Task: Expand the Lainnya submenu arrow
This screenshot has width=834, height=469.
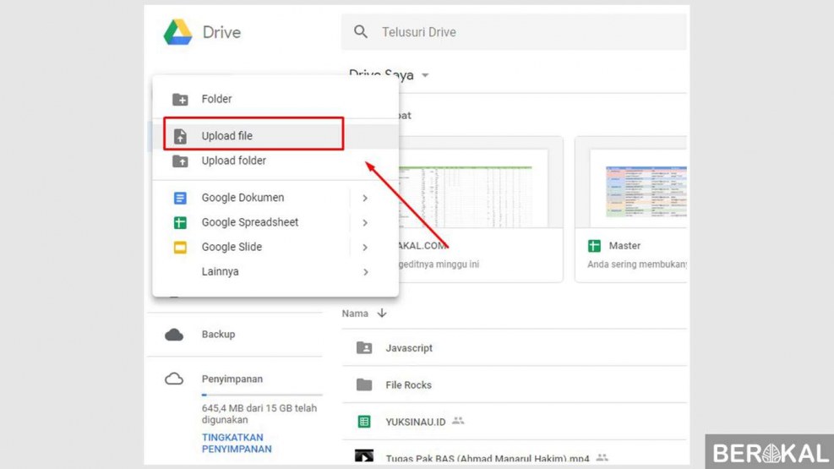Action: [x=365, y=272]
